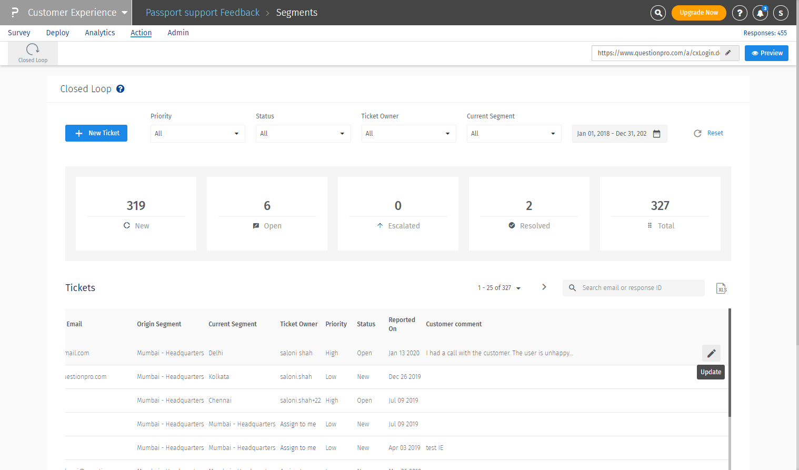Click the New Ticket button
Screen dimensions: 799x470
pyautogui.click(x=96, y=133)
